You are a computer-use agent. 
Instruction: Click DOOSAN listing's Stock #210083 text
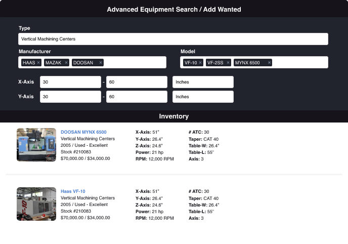pos(76,152)
